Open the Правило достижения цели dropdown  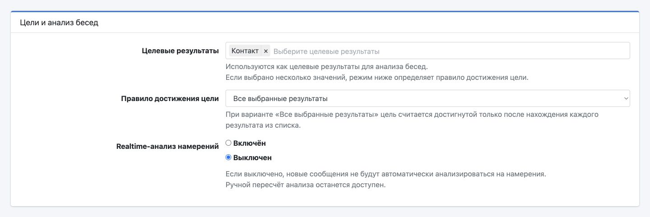427,98
